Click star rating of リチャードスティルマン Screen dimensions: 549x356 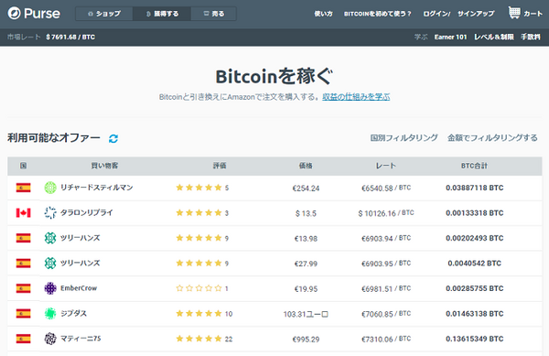click(x=199, y=188)
